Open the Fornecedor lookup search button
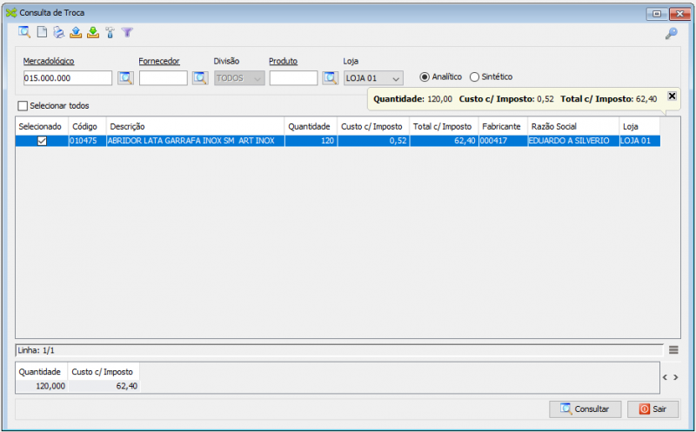The height and width of the screenshot is (432, 696). (200, 78)
